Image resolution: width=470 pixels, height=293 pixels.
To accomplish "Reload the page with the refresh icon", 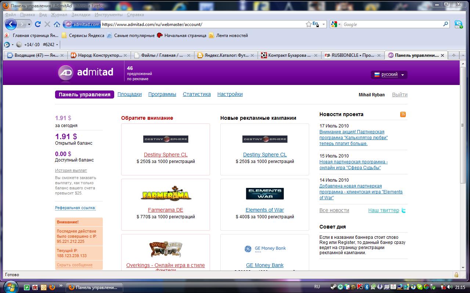I will pyautogui.click(x=37, y=24).
